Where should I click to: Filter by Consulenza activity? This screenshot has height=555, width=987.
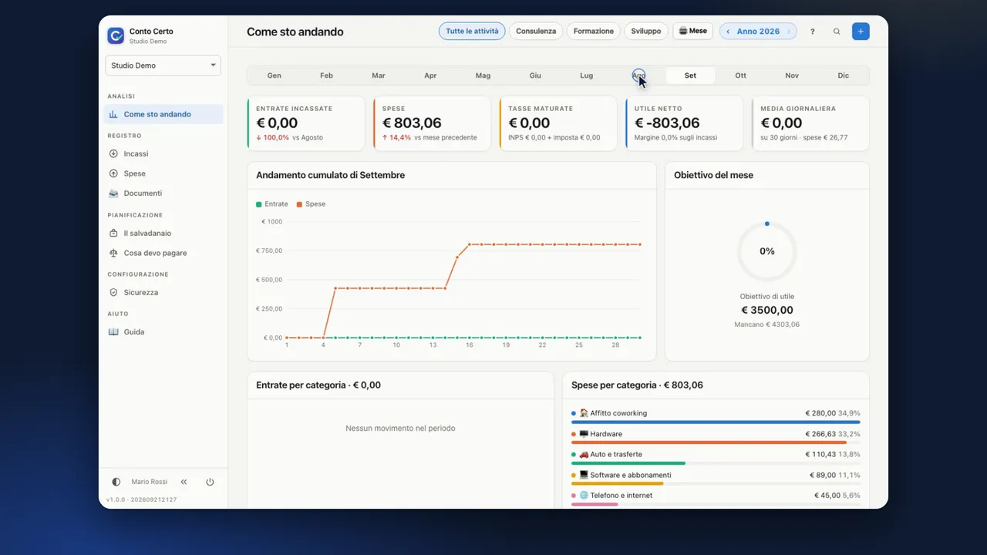point(536,32)
